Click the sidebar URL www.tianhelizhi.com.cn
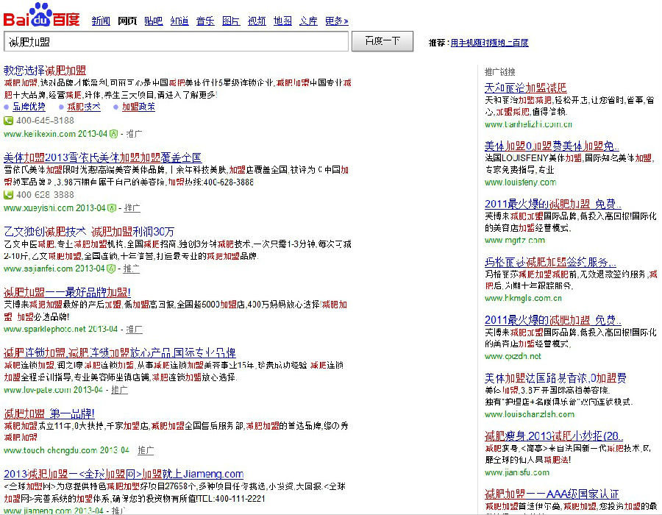Viewport: 662px width, 515px height. [x=529, y=124]
